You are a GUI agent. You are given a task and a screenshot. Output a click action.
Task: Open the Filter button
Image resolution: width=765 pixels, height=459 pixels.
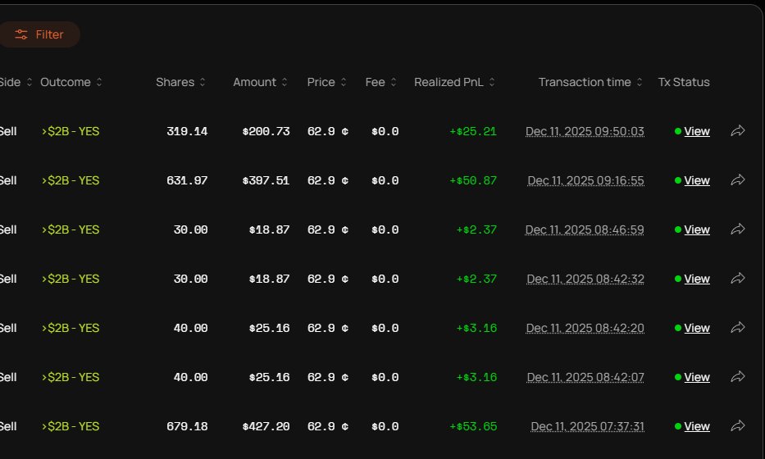click(39, 34)
